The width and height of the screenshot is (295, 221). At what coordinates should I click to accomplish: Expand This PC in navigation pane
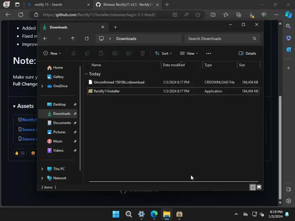click(x=42, y=169)
